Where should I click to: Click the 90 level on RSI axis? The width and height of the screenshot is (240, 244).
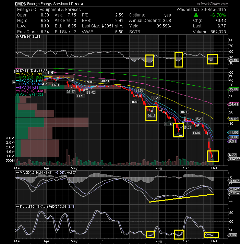pyautogui.click(x=231, y=40)
